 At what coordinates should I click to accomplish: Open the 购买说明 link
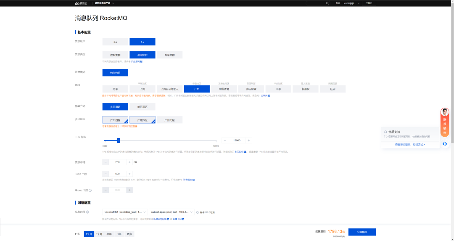pyautogui.click(x=240, y=152)
